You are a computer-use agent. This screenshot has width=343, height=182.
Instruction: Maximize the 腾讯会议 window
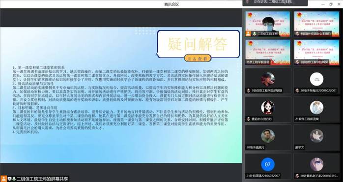tap(331, 4)
